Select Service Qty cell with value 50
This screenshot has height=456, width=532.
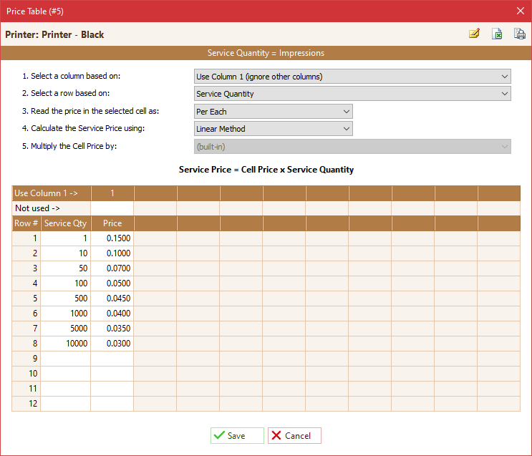pyautogui.click(x=65, y=268)
